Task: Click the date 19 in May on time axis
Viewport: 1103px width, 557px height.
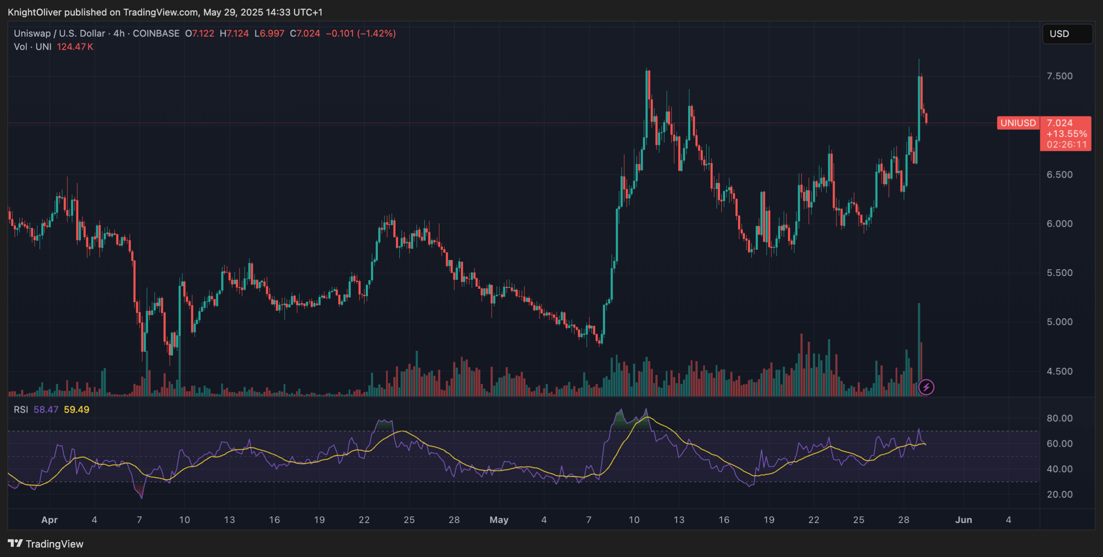Action: click(769, 520)
